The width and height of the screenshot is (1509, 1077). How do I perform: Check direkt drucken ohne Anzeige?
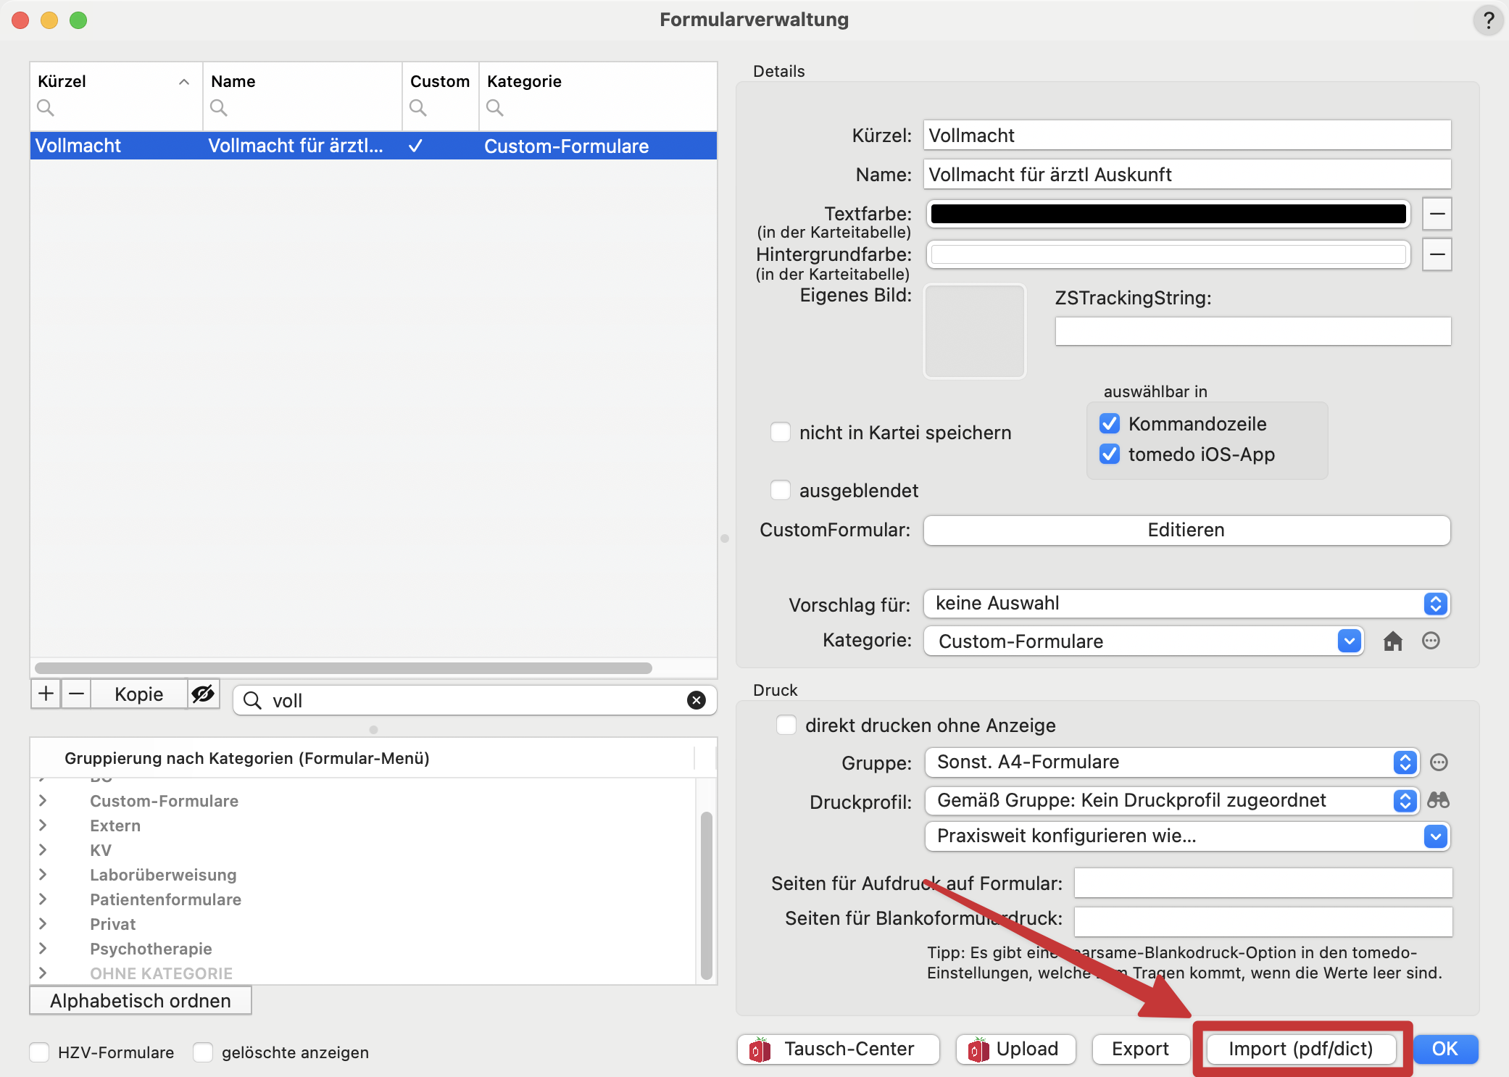[x=786, y=725]
